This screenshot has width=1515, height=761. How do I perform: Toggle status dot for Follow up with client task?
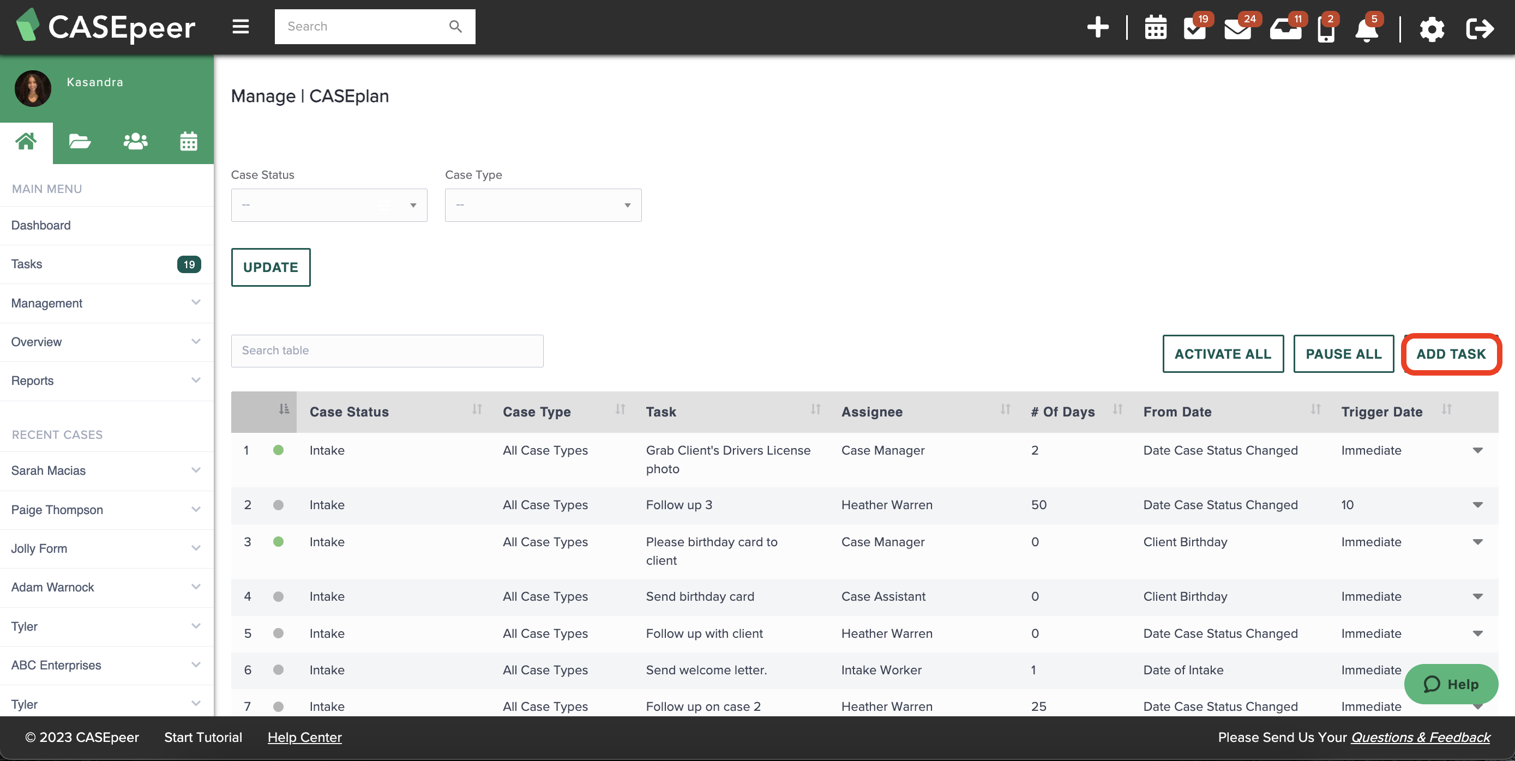278,633
